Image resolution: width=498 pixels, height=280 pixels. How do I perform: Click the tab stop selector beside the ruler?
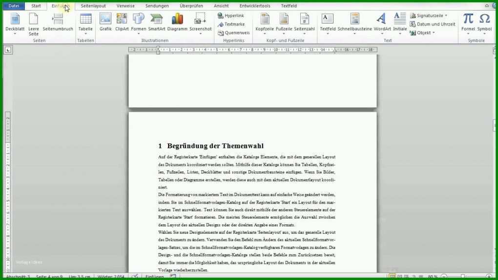pos(8,50)
